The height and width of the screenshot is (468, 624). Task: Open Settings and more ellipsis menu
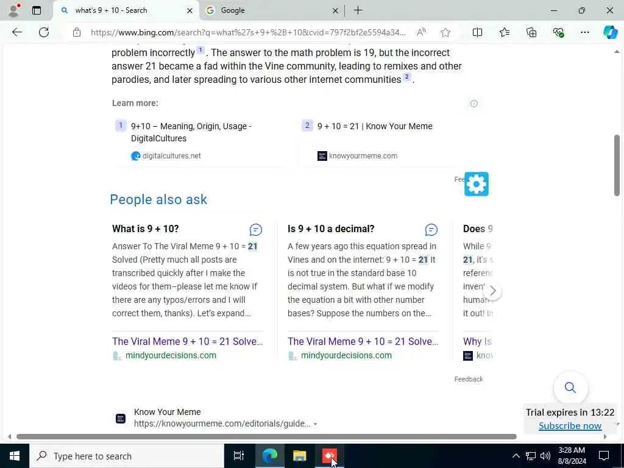coord(584,32)
